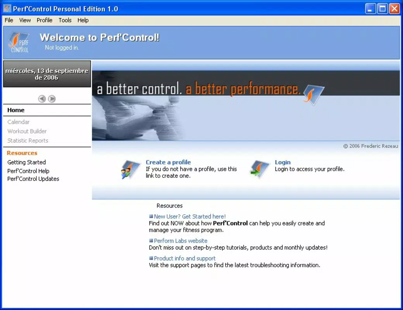Click the runner photo in the banner
The image size is (403, 310).
tap(138, 118)
